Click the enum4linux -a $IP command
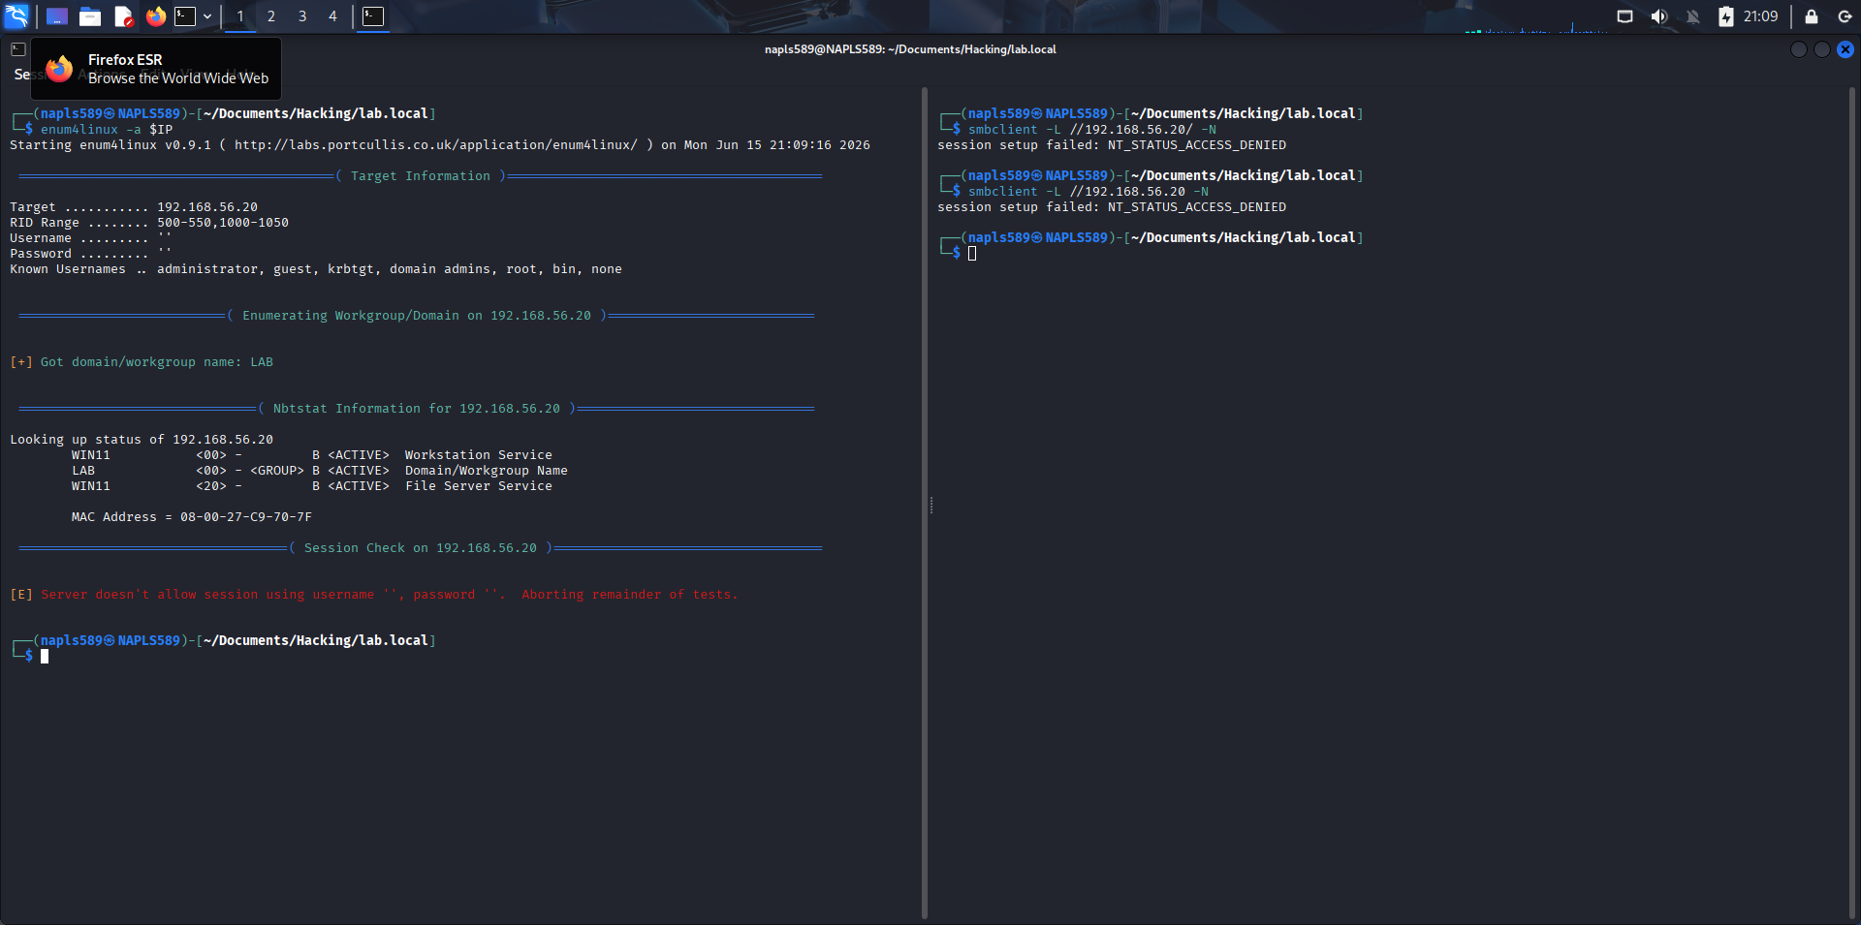This screenshot has height=925, width=1861. tap(107, 130)
